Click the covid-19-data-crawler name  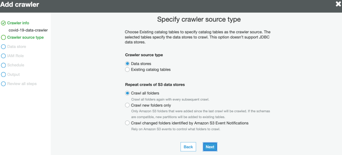coord(28,30)
